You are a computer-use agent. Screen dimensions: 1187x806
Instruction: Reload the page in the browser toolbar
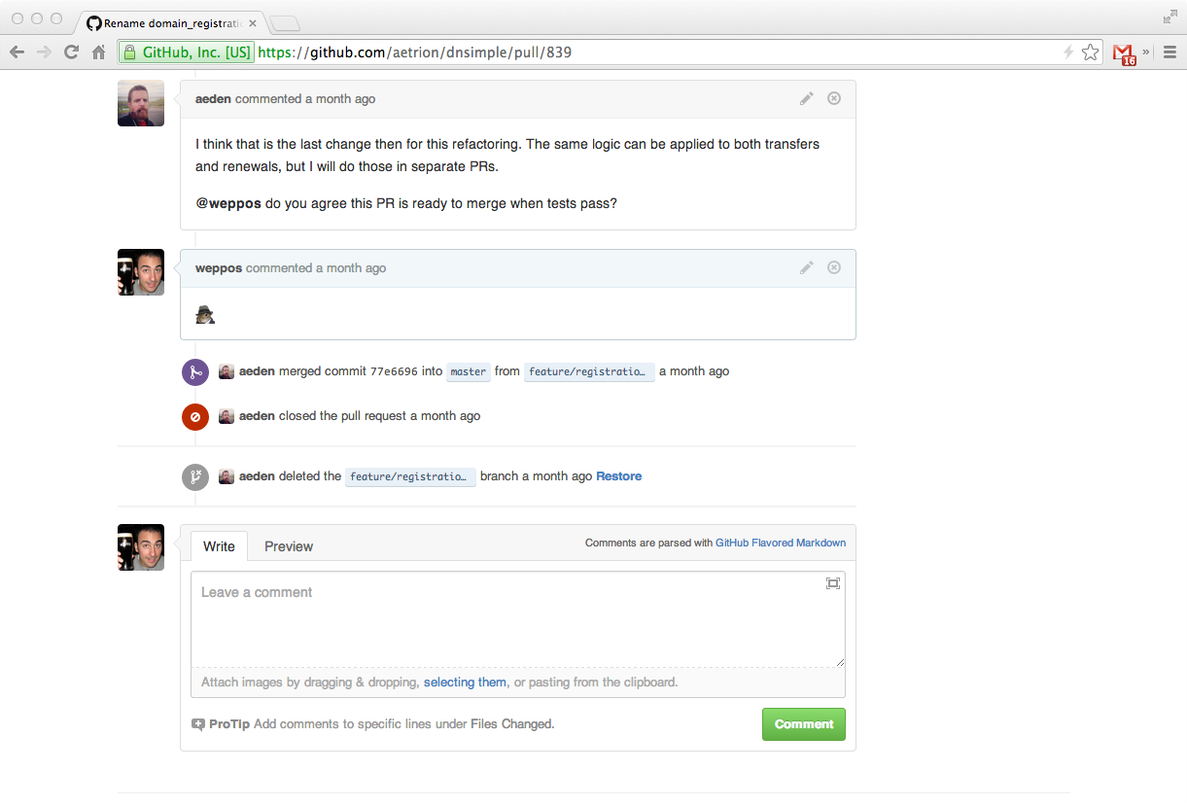point(71,53)
